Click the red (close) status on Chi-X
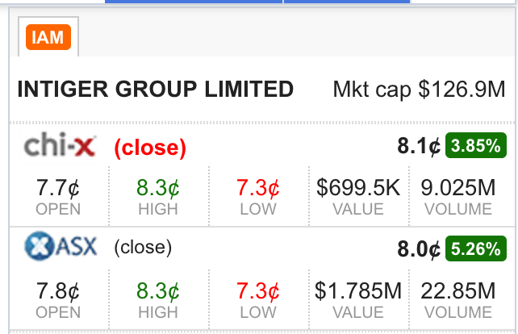The width and height of the screenshot is (518, 334). coord(150,148)
